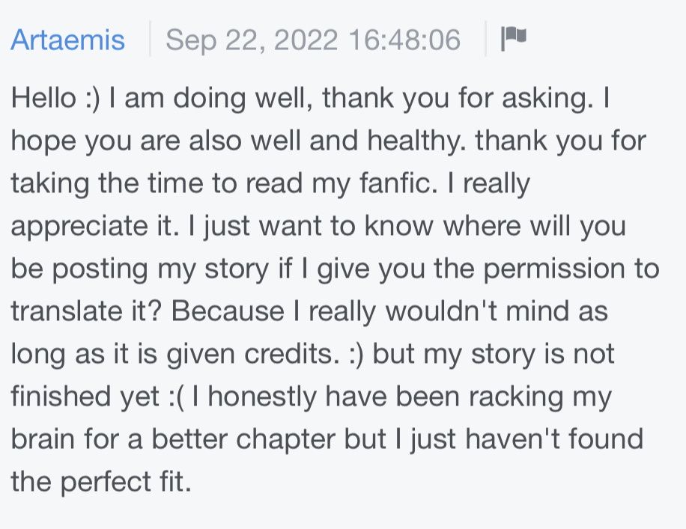Open the Artaemis user profile link
Viewport: 686px width, 529px height.
click(x=68, y=40)
